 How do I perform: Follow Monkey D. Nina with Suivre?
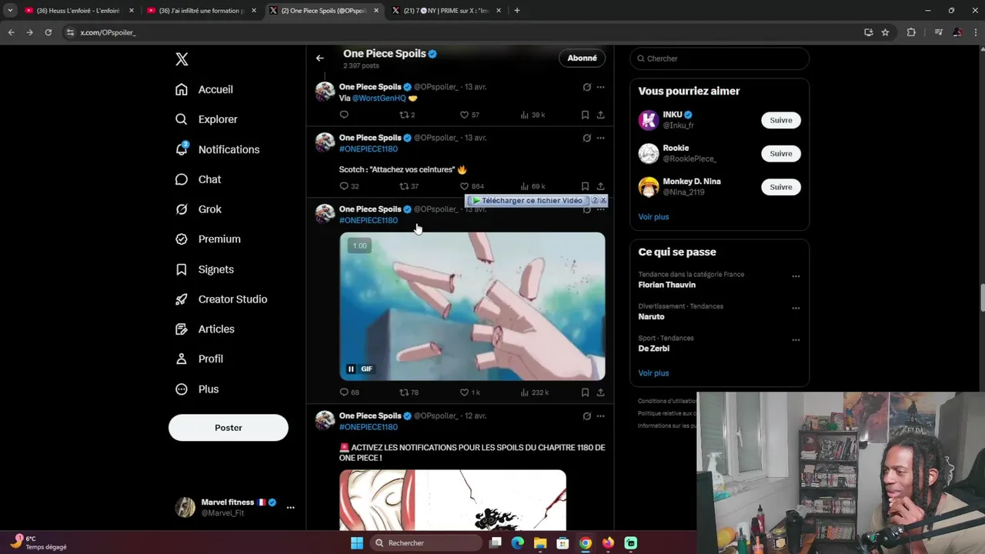(x=781, y=187)
